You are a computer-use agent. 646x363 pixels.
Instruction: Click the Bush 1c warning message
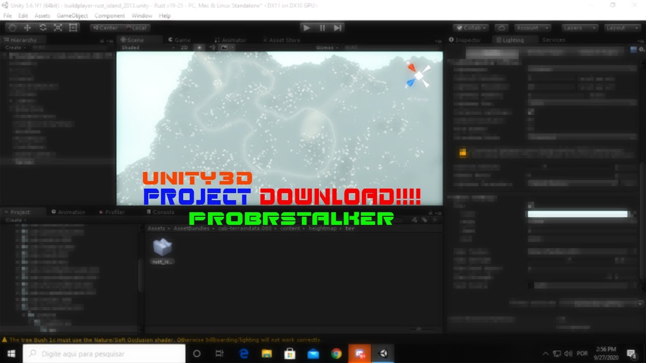click(x=161, y=340)
